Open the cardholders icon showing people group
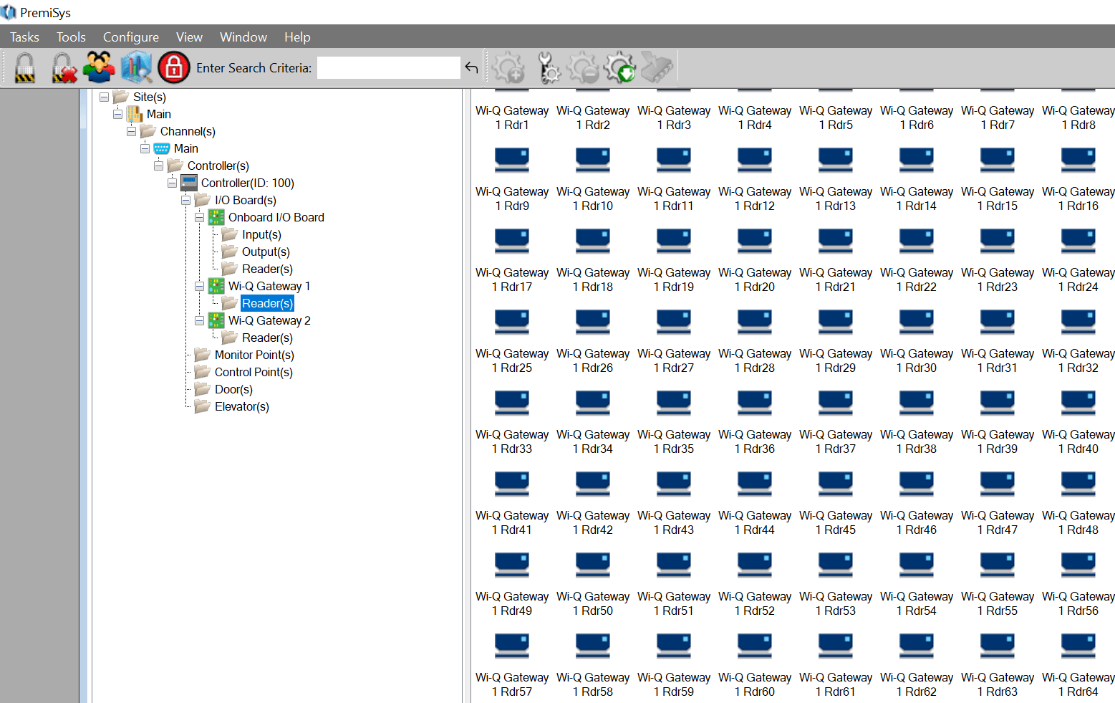The height and width of the screenshot is (703, 1115). (98, 67)
